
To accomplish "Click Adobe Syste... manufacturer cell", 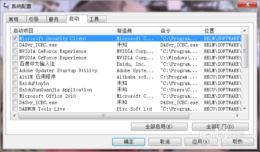I will 135,70.
